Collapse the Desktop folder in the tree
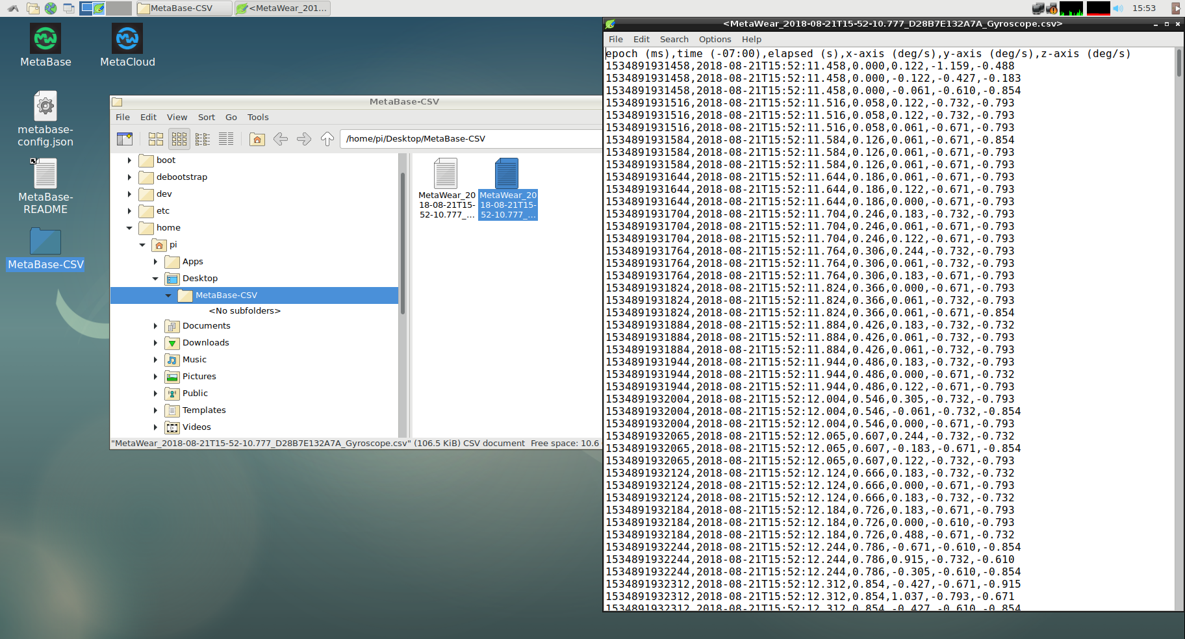This screenshot has width=1185, height=639. (x=155, y=279)
